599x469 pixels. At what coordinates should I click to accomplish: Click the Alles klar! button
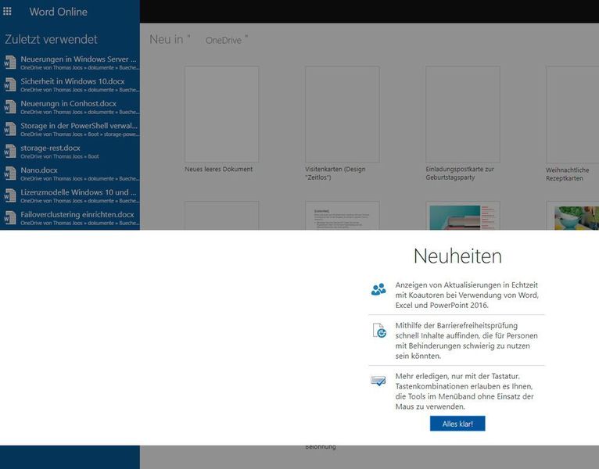[x=457, y=424]
